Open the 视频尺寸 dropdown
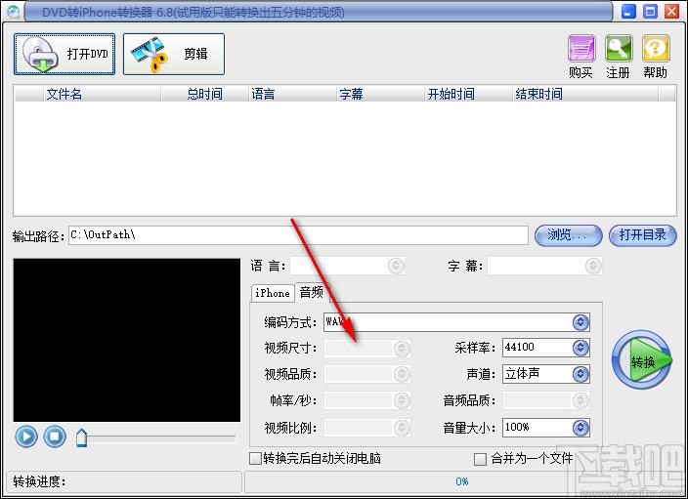688x499 pixels. [x=402, y=349]
